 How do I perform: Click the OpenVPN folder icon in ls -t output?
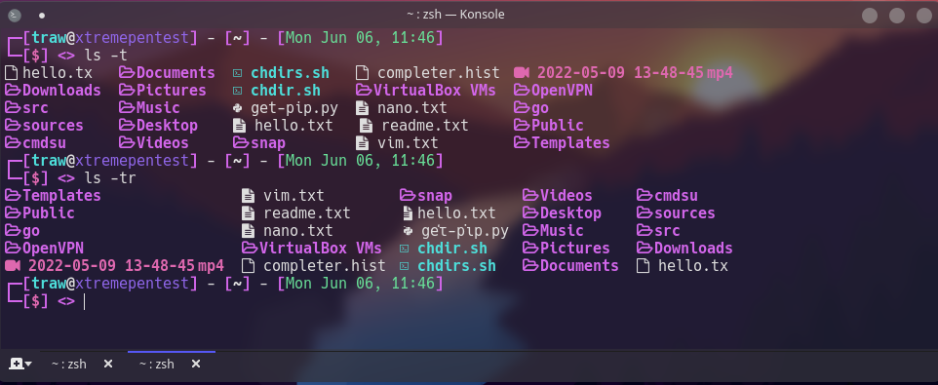coord(523,91)
